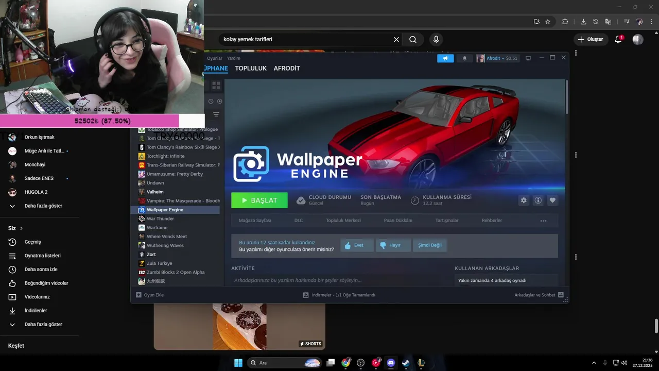Open Rehberler tab
659x371 pixels.
click(x=492, y=221)
